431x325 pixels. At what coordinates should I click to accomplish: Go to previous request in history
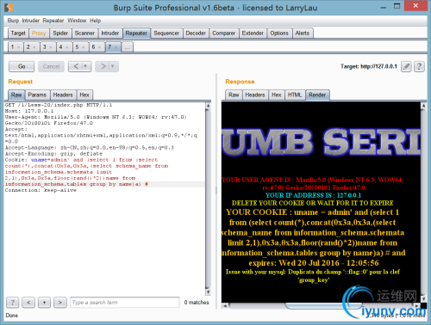[x=76, y=66]
